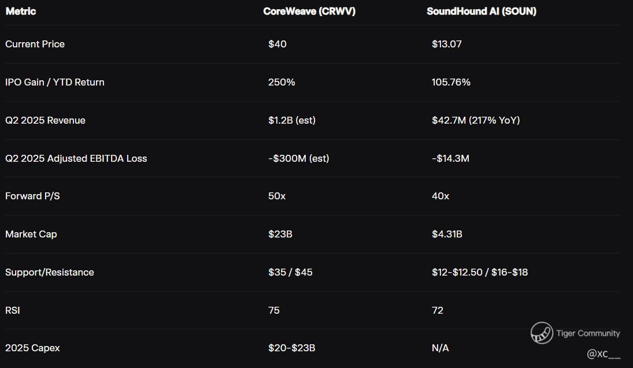633x368 pixels.
Task: Select the Metric column header
Action: pos(21,12)
